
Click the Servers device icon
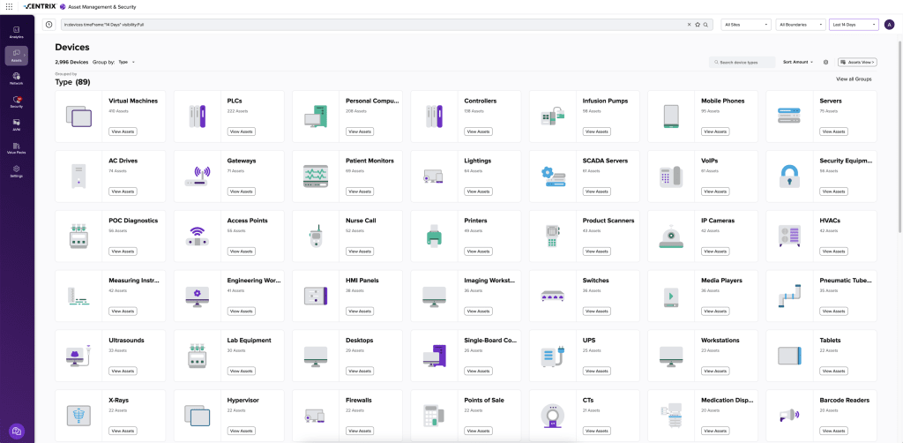click(x=789, y=116)
